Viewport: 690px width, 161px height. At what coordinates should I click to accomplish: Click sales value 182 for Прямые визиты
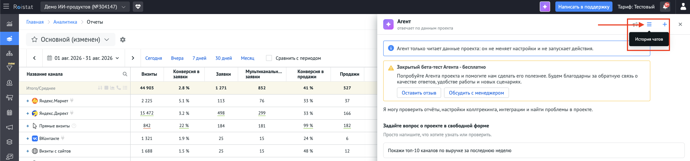pyautogui.click(x=347, y=126)
